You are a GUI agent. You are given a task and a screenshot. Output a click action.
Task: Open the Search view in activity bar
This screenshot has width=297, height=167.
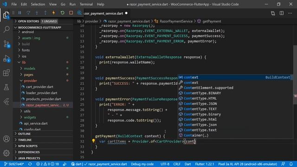[6, 29]
